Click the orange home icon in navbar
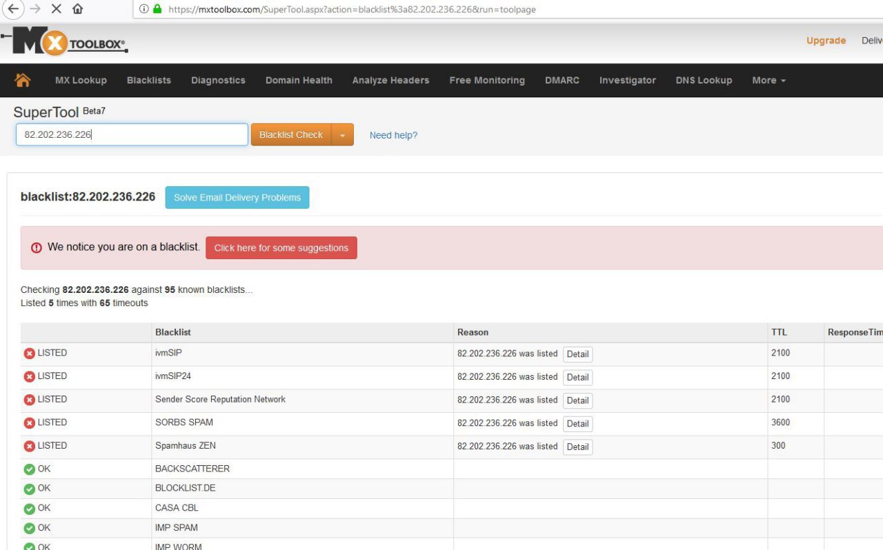 tap(23, 80)
